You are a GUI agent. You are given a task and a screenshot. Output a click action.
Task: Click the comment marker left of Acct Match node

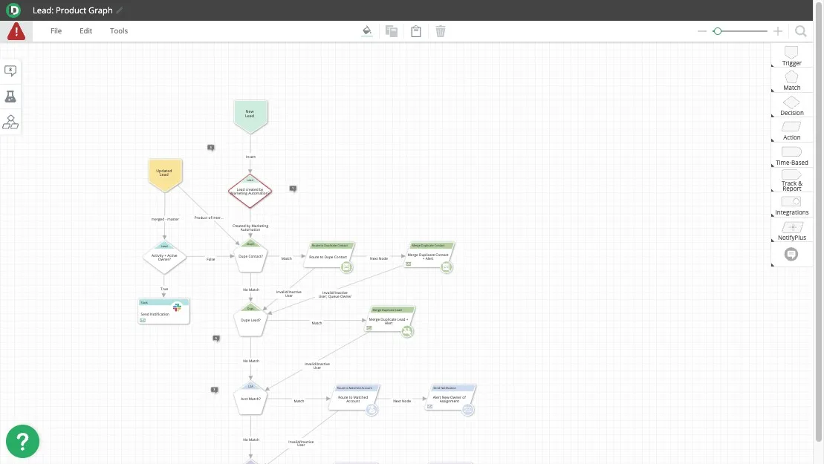pos(215,390)
